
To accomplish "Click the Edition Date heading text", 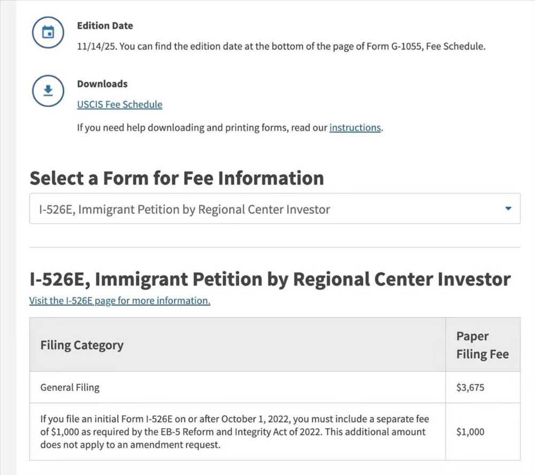I will click(x=105, y=26).
